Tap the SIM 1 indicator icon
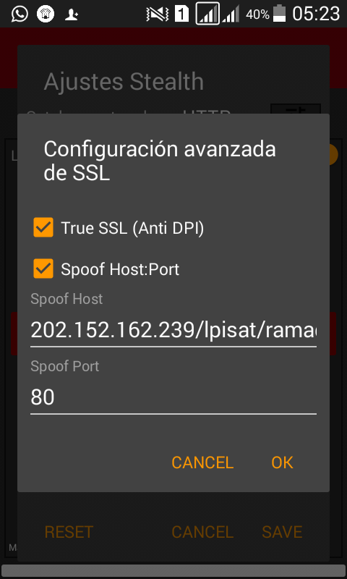The image size is (347, 579). coord(181,14)
